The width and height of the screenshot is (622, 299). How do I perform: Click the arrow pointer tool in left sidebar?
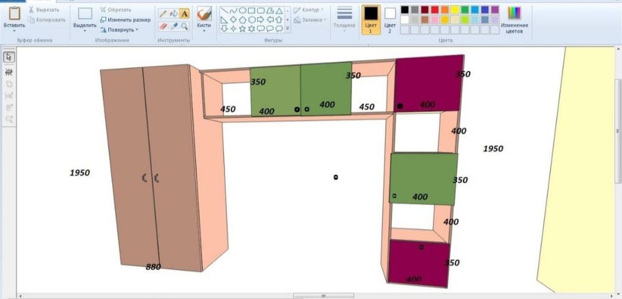(x=9, y=57)
